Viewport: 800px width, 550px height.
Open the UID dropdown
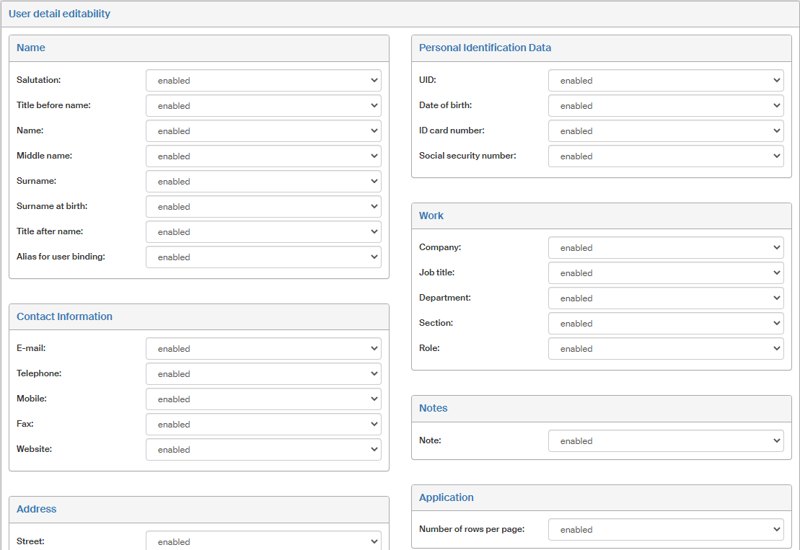(666, 81)
